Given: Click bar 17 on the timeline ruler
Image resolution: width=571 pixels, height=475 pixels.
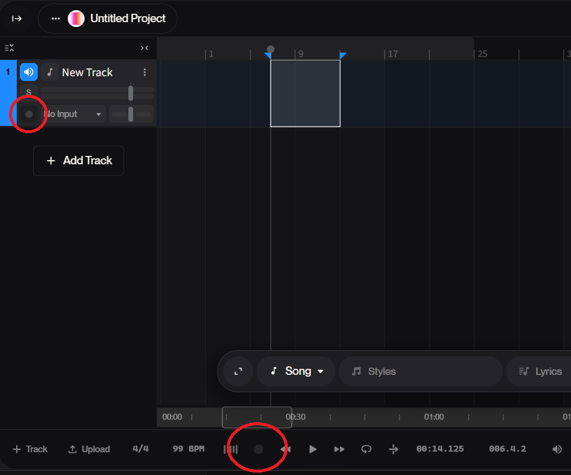Looking at the screenshot, I should [x=393, y=54].
